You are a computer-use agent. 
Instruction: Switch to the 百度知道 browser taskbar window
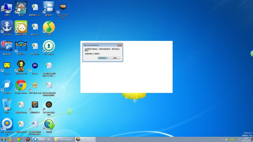coord(42,139)
